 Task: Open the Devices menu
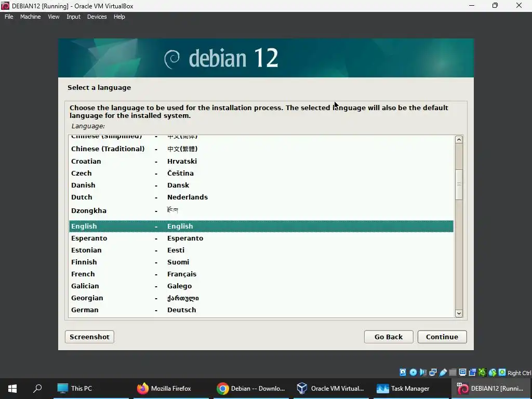[x=97, y=17]
